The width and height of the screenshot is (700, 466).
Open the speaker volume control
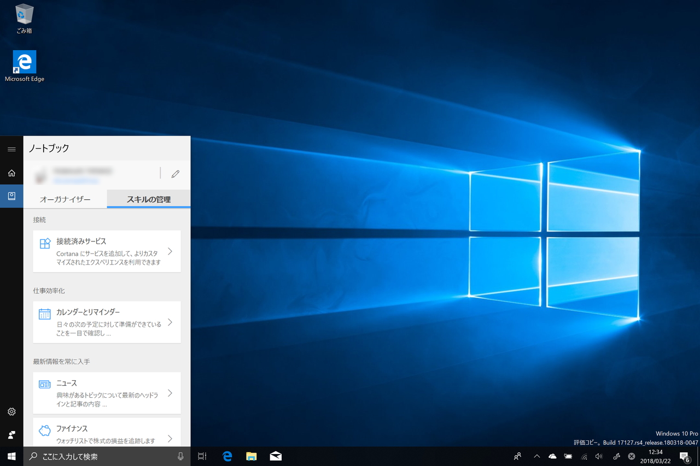click(x=598, y=456)
